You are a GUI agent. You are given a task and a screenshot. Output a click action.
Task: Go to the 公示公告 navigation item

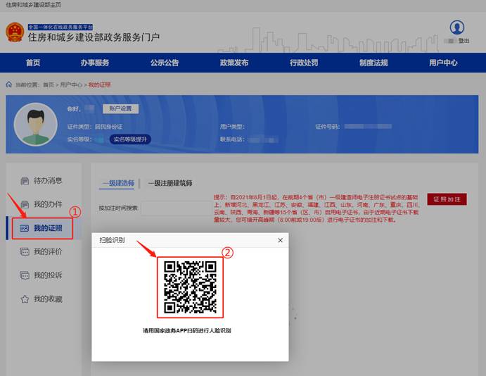pos(164,63)
